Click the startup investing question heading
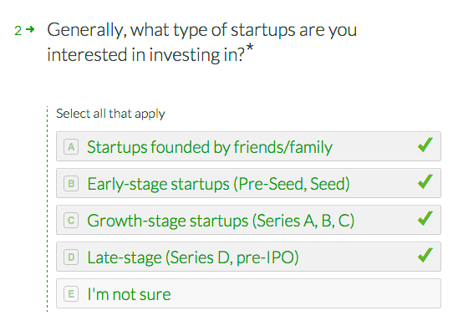Image resolution: width=458 pixels, height=331 pixels. 202,43
